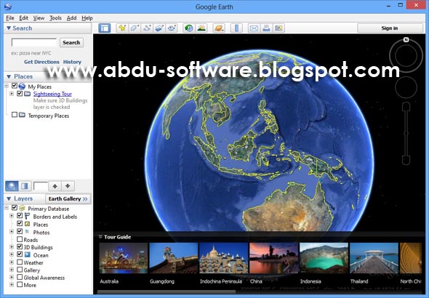Add an image overlay from the toolbar
The width and height of the screenshot is (429, 298).
tap(159, 28)
